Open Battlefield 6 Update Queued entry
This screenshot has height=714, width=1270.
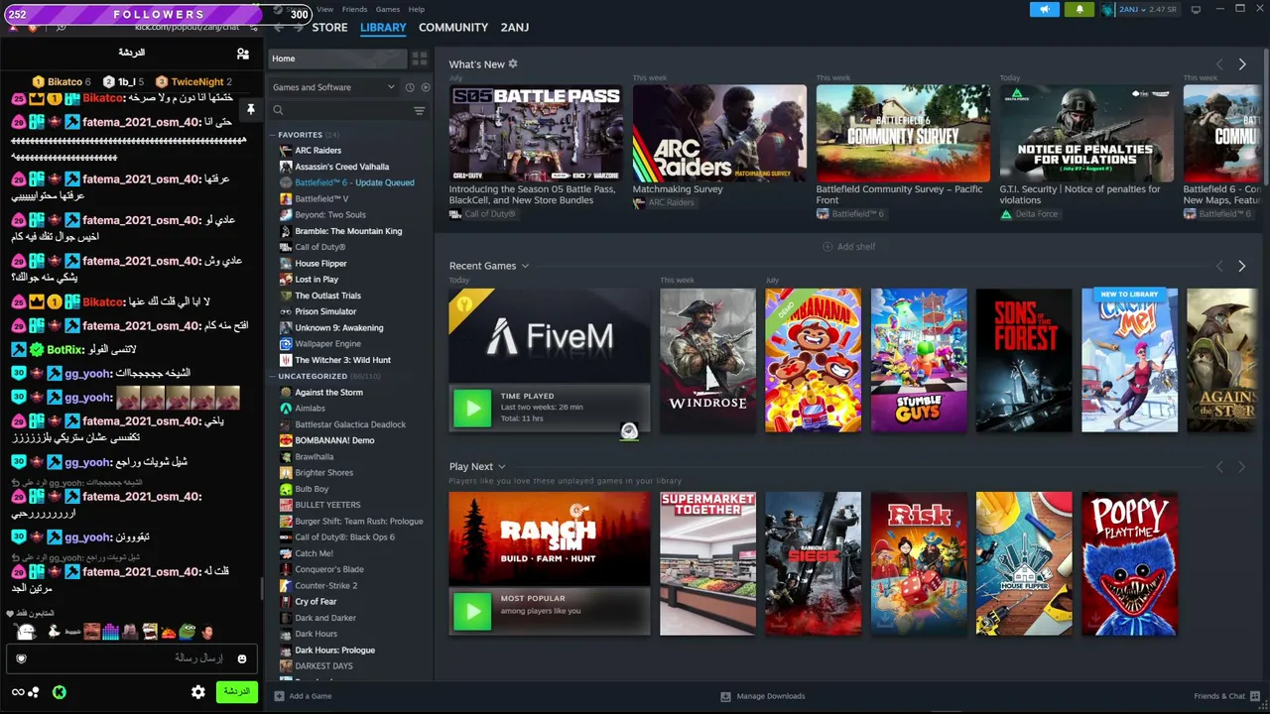point(354,182)
